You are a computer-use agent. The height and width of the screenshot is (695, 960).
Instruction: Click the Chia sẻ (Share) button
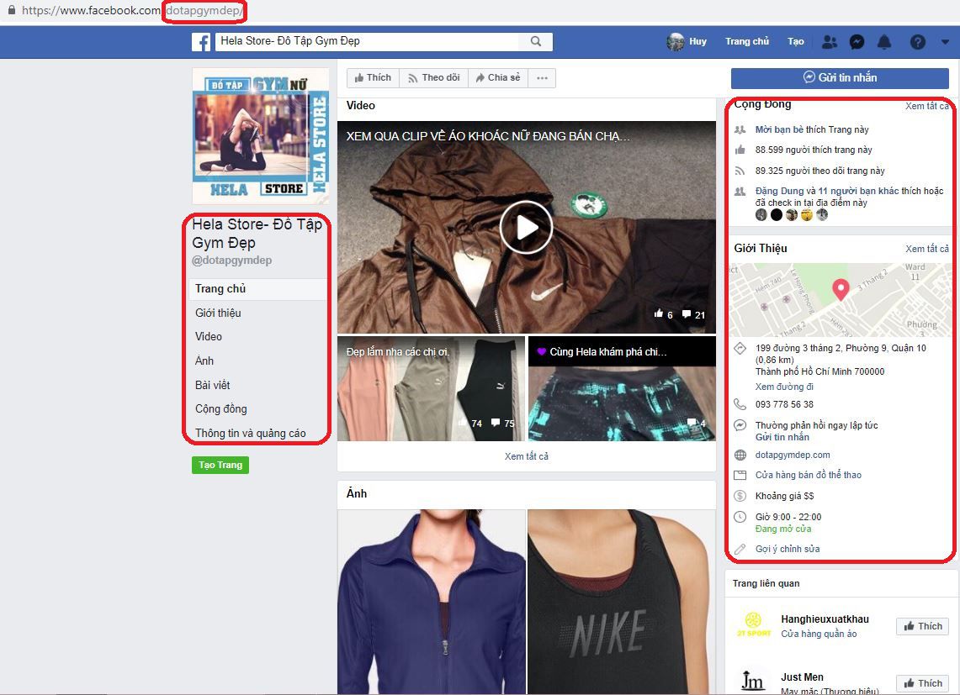498,77
